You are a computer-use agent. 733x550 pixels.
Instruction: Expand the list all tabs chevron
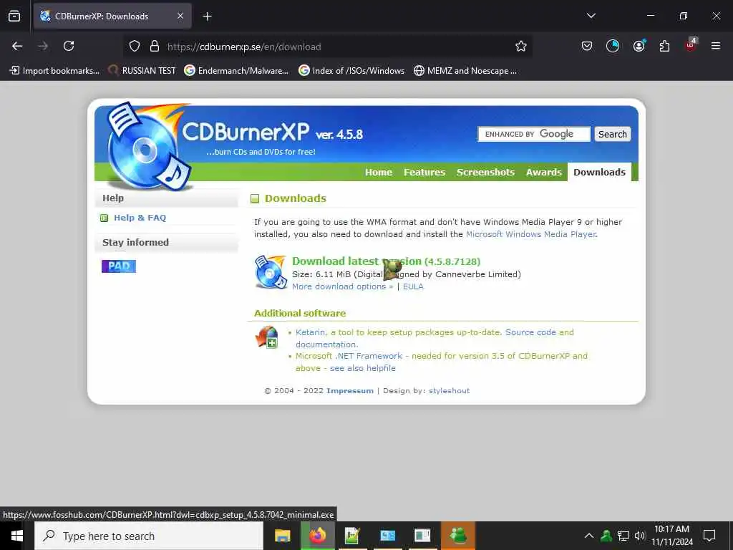point(591,16)
